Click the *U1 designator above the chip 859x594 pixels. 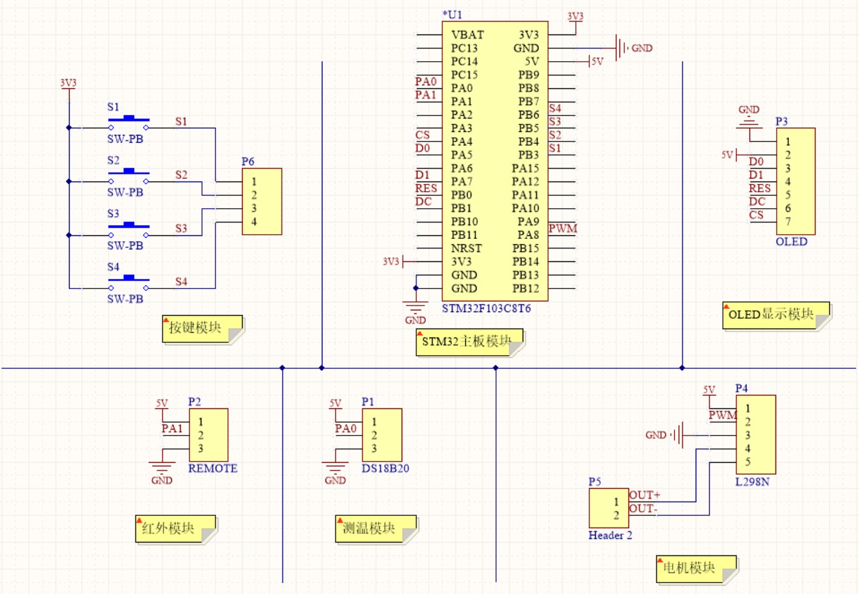coord(452,15)
